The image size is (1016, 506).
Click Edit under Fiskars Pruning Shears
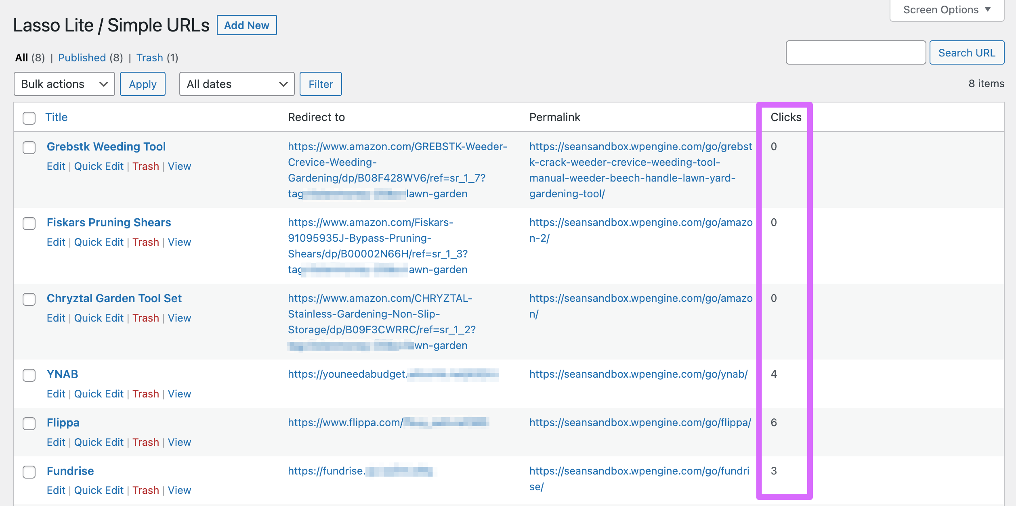[x=56, y=242]
